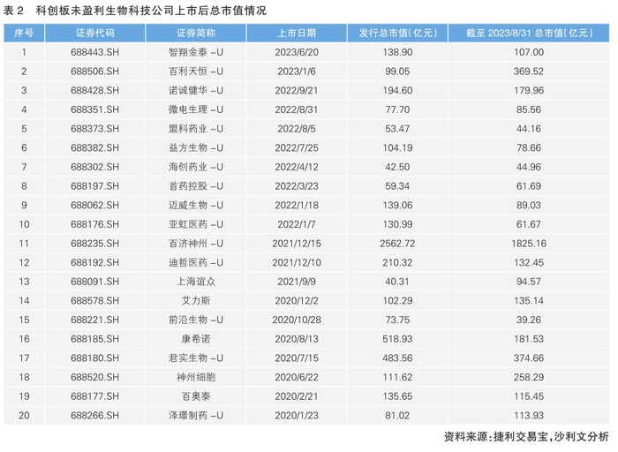Click current market value 258.29

click(x=529, y=377)
